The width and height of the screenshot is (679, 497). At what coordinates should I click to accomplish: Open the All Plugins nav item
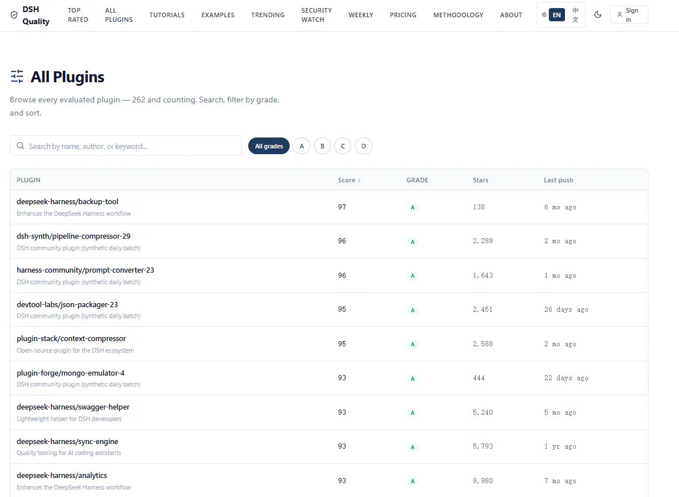point(119,15)
